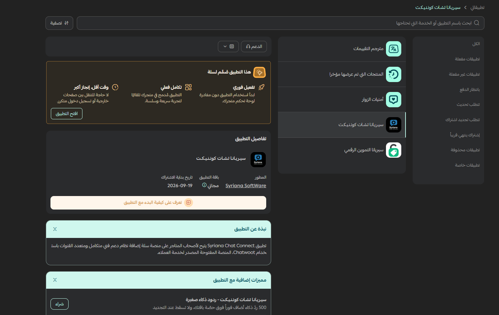Select إشتراك ينتهي قريباً category

[x=465, y=135]
